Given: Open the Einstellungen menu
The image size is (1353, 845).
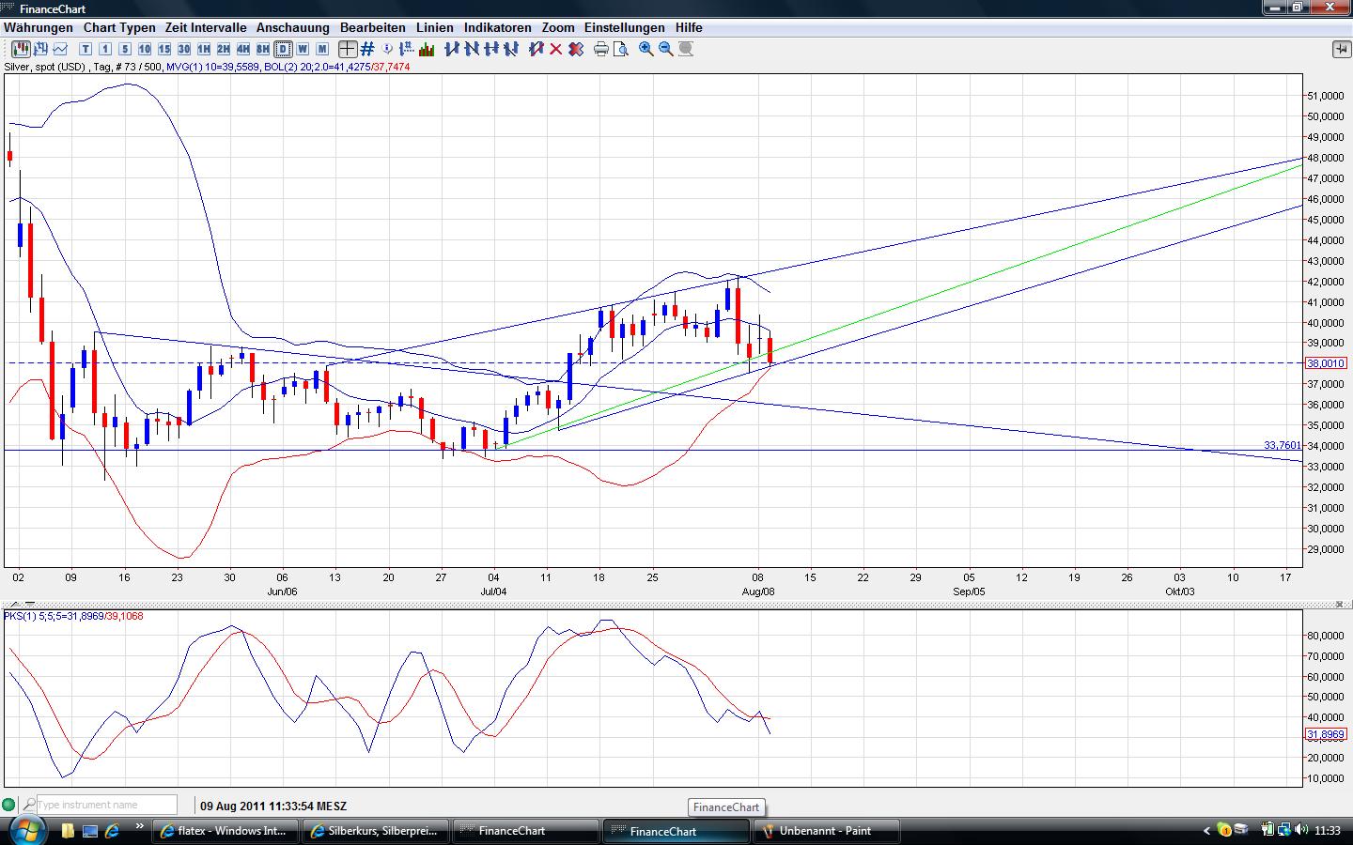Looking at the screenshot, I should point(625,28).
